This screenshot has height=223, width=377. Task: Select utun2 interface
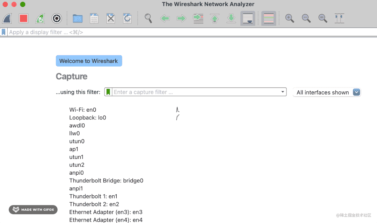tap(77, 165)
